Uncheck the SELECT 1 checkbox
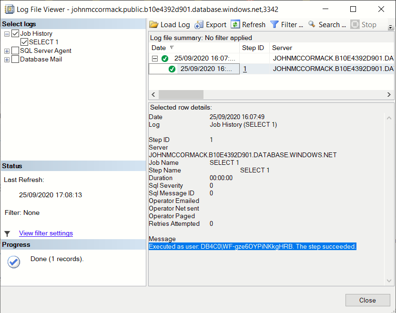396x313 pixels. point(25,41)
